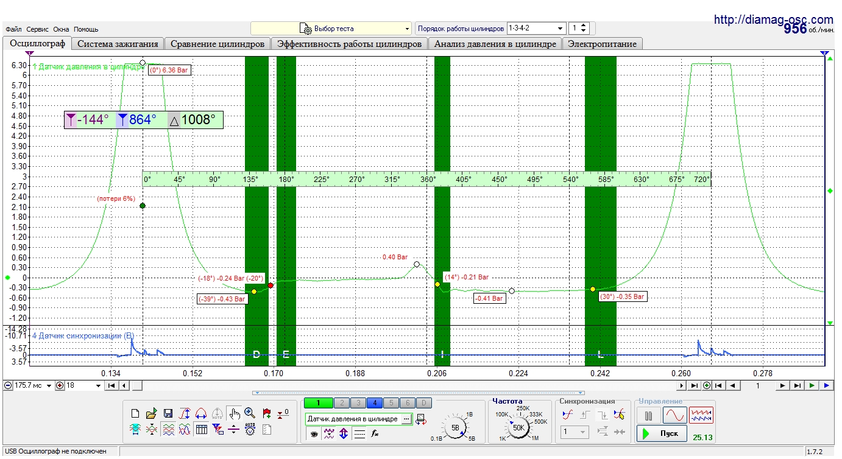The height and width of the screenshot is (459, 842).
Task: Open the Выбор теста dropdown
Action: tap(332, 29)
